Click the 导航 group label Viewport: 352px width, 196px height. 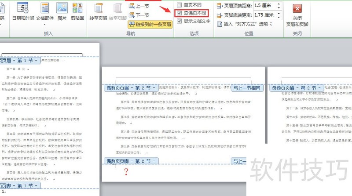[x=131, y=34]
